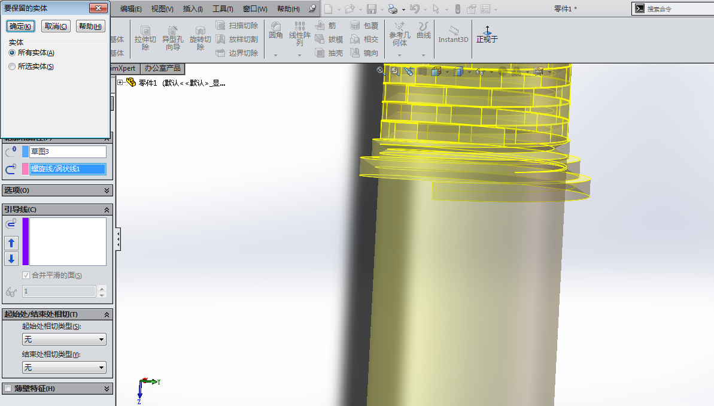Select the 旋转切除 revolved cut tool

200,38
